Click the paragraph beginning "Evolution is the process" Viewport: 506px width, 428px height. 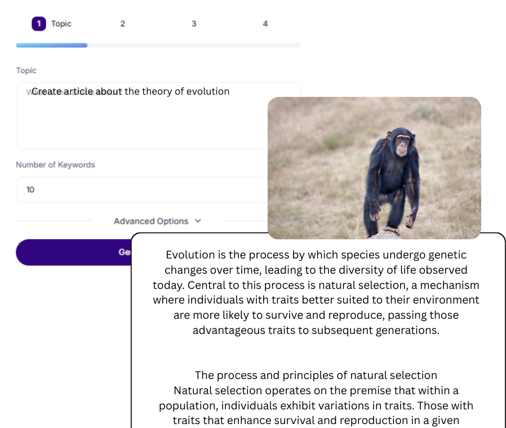click(316, 292)
